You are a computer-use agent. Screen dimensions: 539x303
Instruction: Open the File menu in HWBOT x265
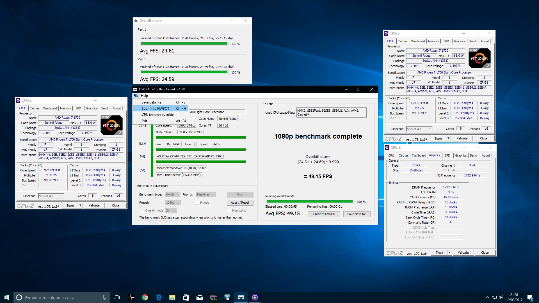136,96
